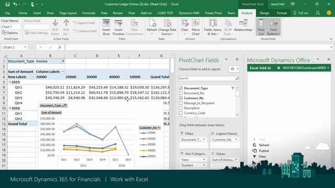Click the Document_Type filter funnel in field list
The width and height of the screenshot is (335, 188).
point(232,88)
